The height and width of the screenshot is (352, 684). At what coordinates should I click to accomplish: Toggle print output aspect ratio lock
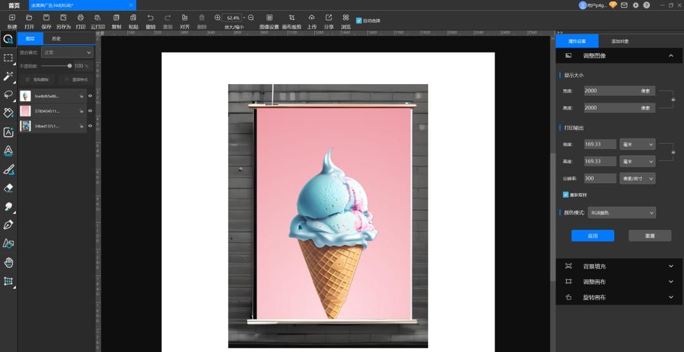[x=673, y=152]
